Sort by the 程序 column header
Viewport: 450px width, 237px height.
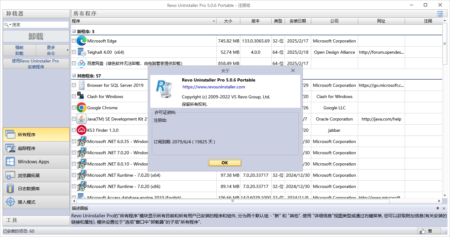[144, 21]
